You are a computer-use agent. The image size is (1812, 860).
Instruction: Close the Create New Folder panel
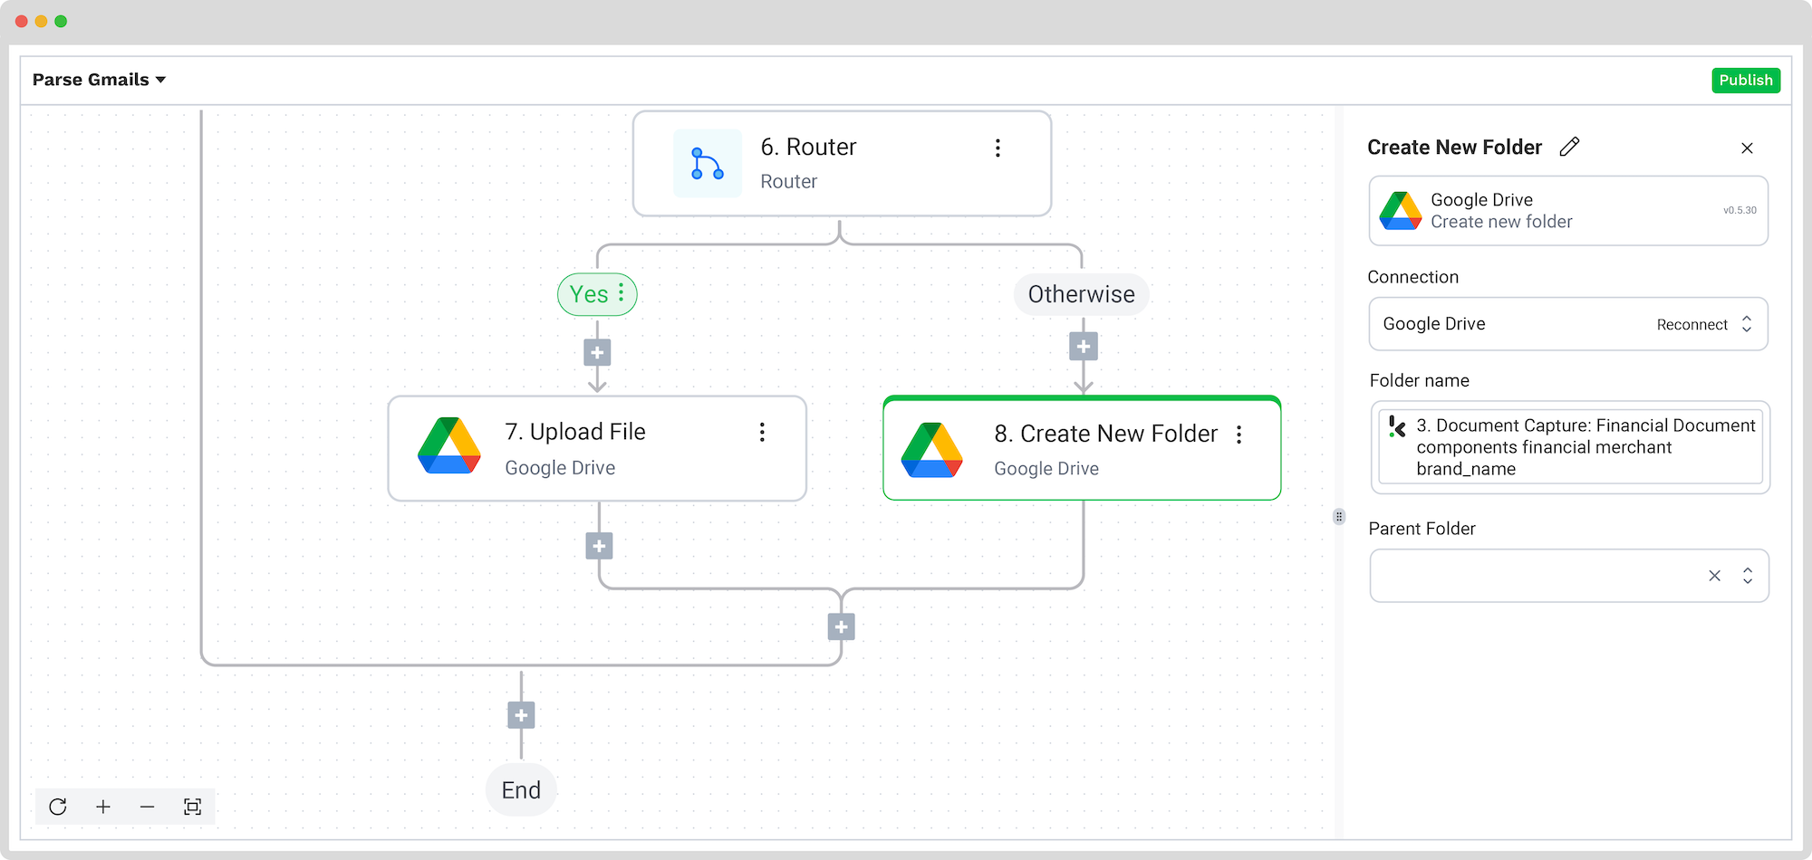point(1747,148)
